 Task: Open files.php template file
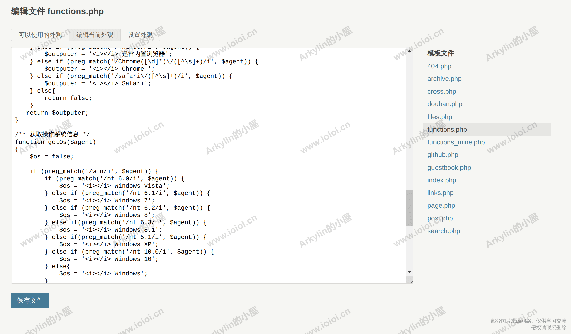click(440, 117)
